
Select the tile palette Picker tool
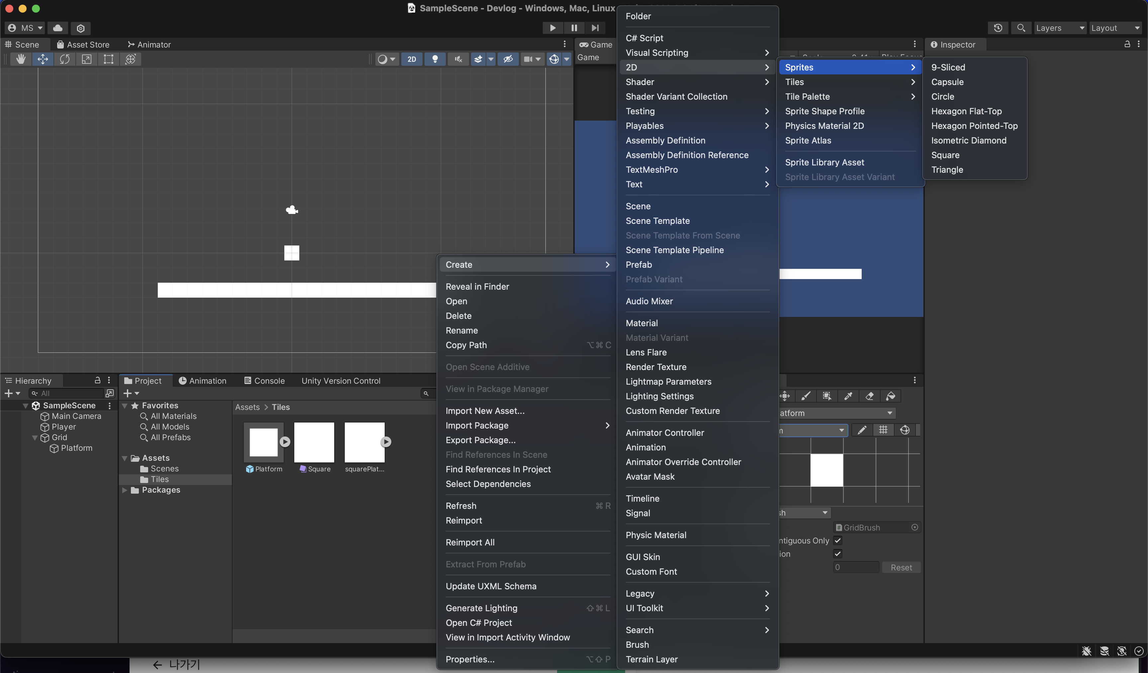[848, 396]
